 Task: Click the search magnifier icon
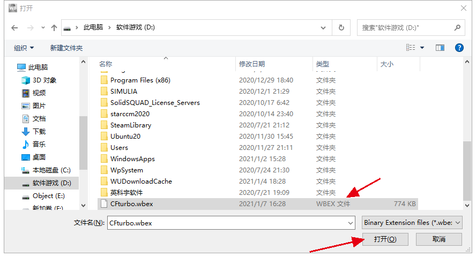tap(457, 28)
